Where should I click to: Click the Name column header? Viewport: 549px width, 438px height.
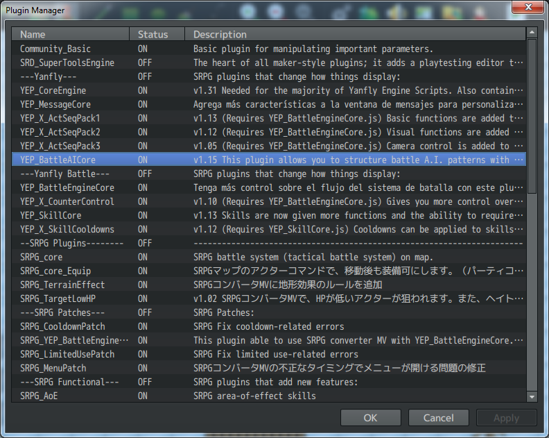[71, 35]
